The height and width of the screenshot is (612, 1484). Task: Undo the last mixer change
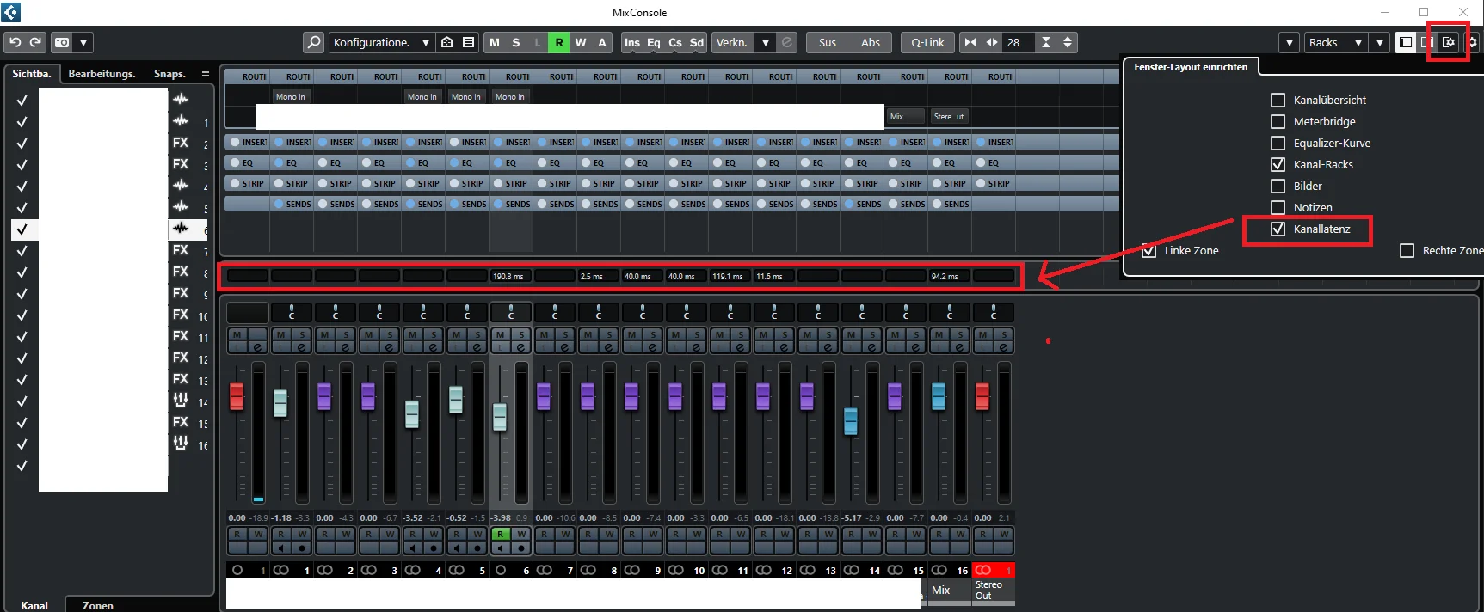(15, 42)
